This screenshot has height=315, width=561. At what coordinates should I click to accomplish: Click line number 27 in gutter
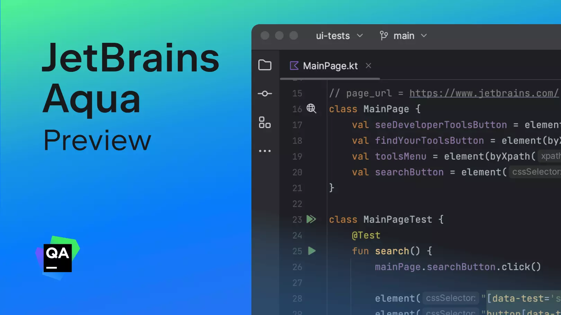pyautogui.click(x=297, y=283)
